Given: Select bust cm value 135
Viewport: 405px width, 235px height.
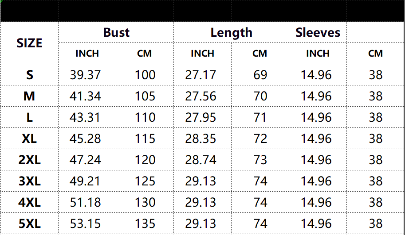Looking at the screenshot, I should pyautogui.click(x=145, y=223).
